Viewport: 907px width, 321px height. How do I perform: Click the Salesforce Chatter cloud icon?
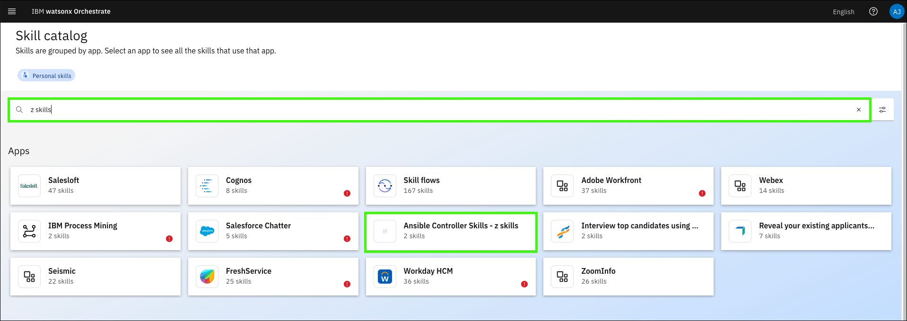coord(207,231)
